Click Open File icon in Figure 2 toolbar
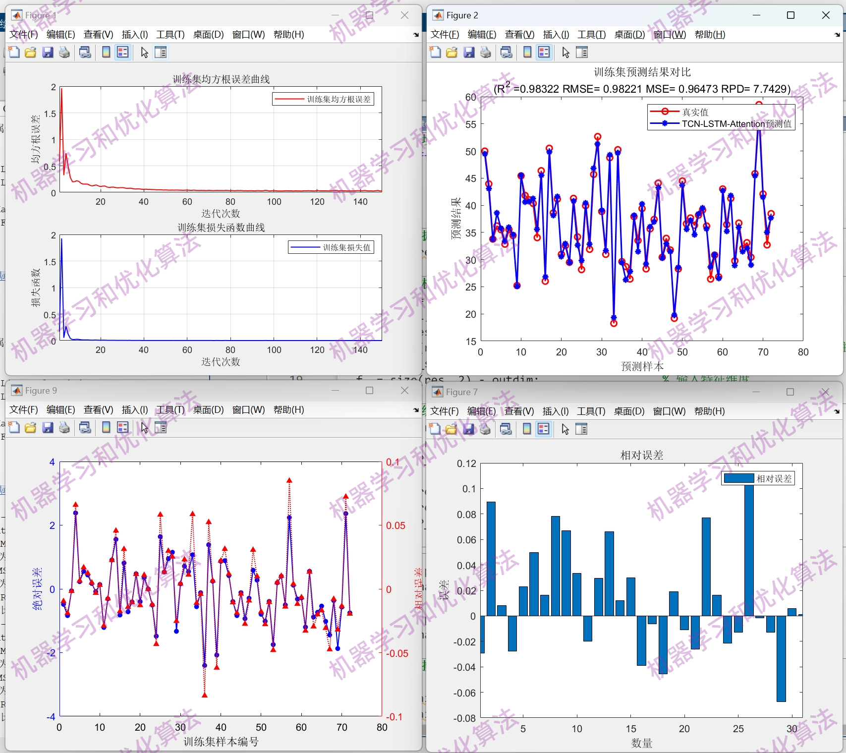Viewport: 846px width, 753px height. point(452,52)
